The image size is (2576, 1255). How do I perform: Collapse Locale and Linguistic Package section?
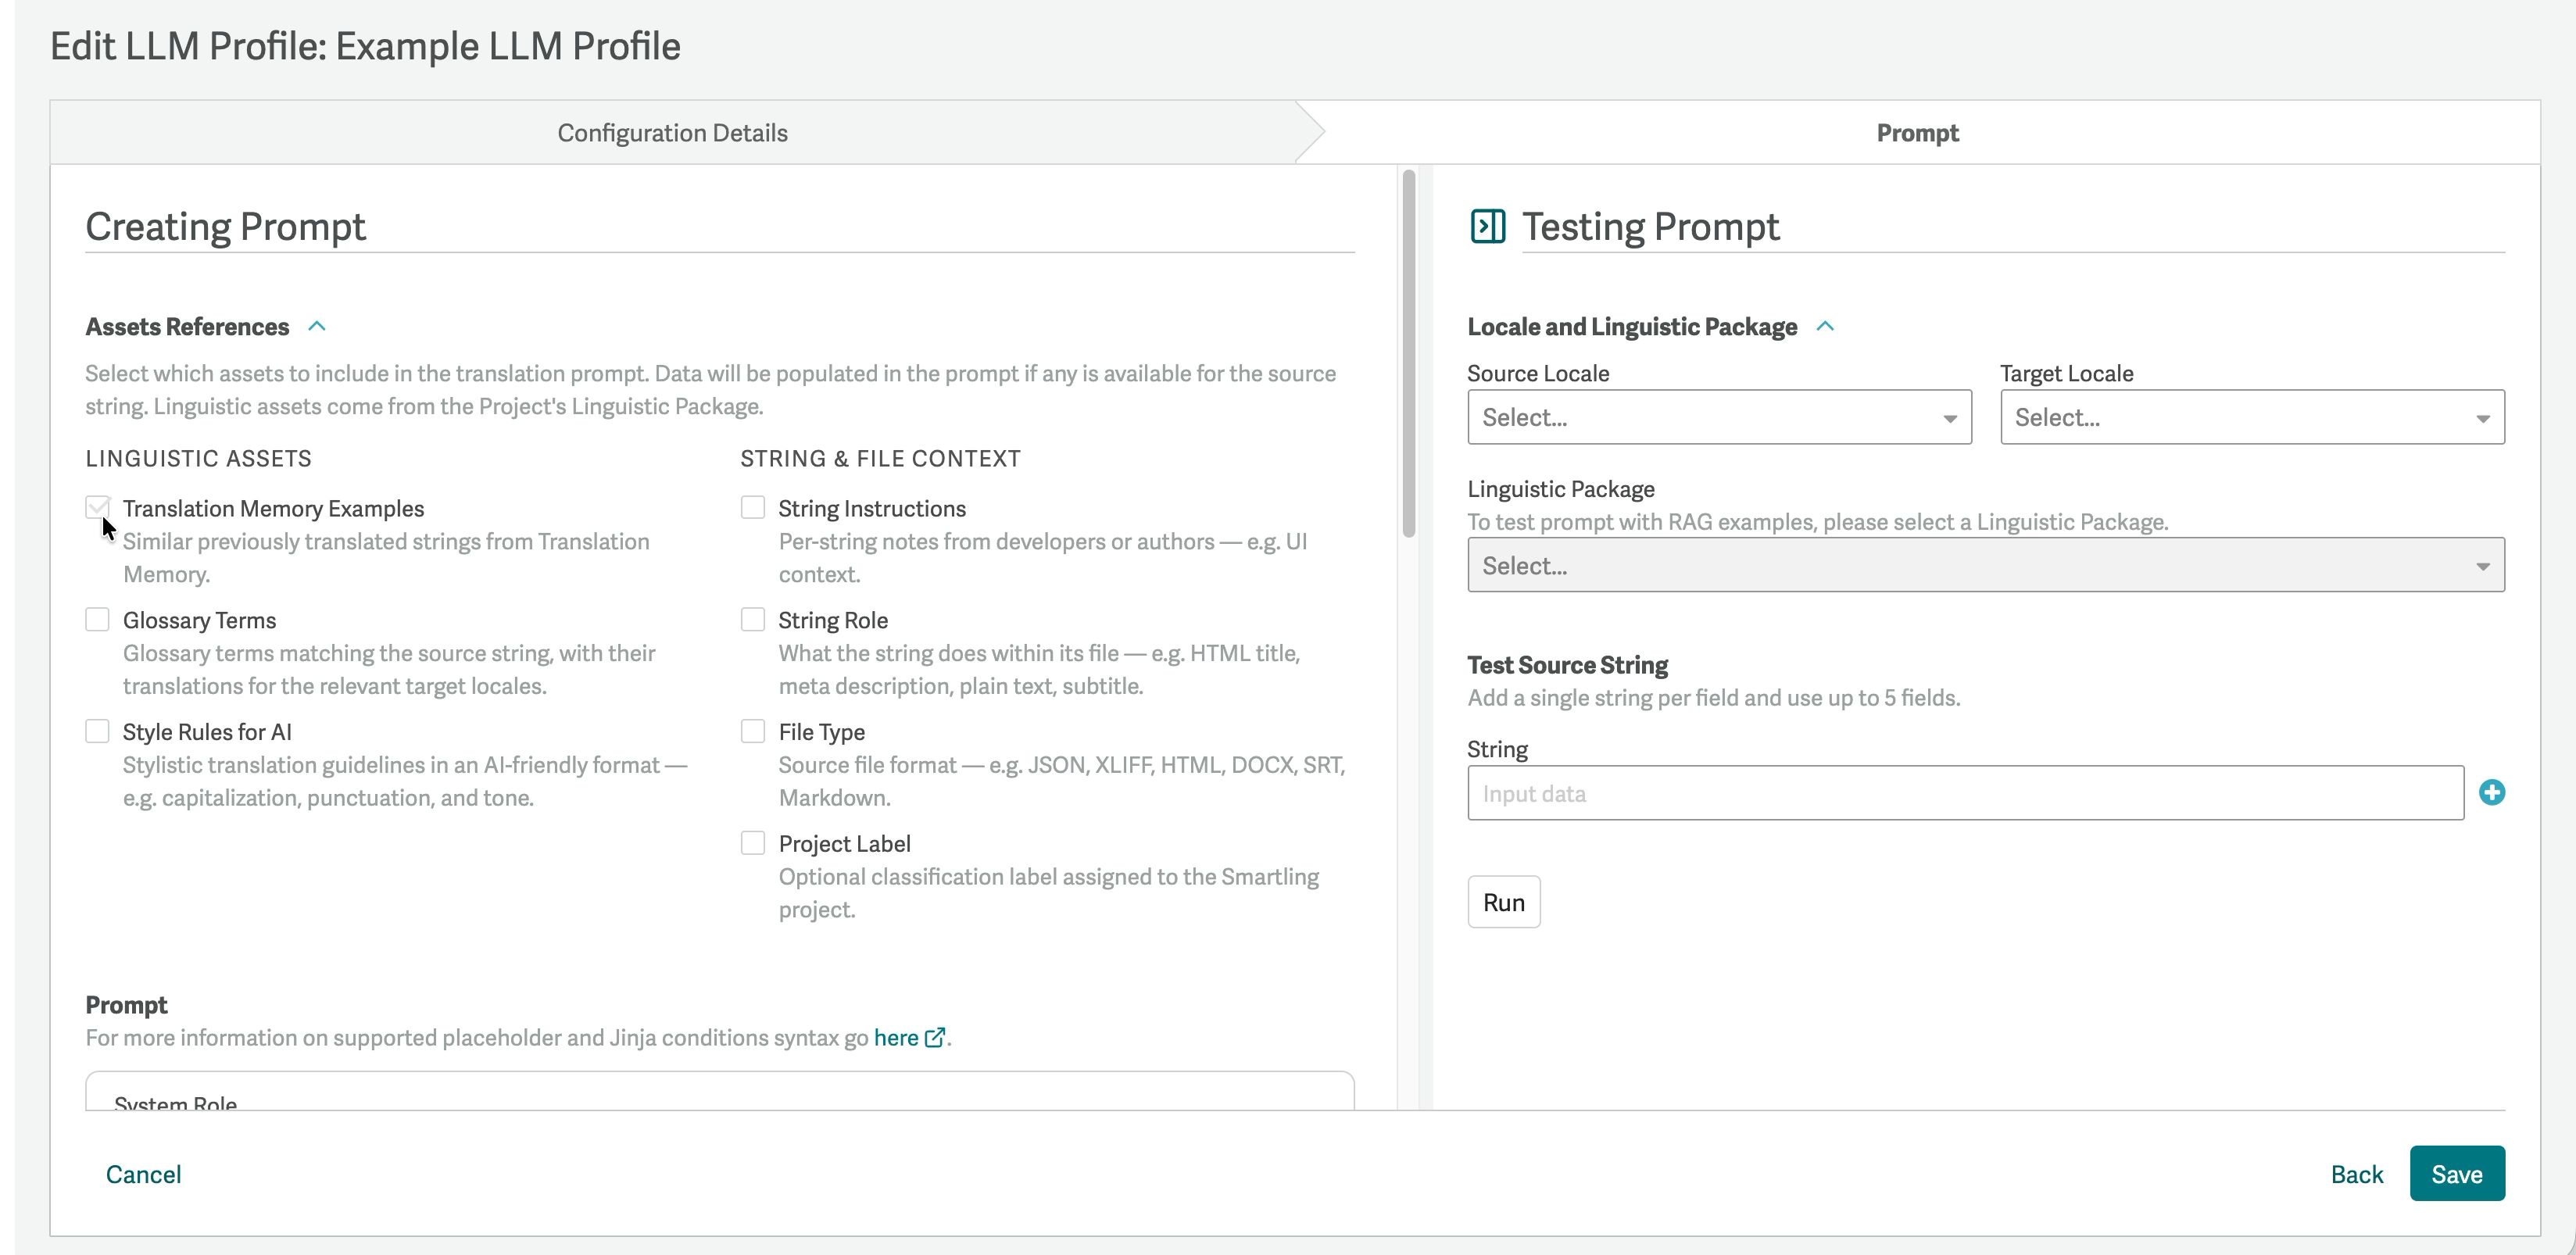1825,326
